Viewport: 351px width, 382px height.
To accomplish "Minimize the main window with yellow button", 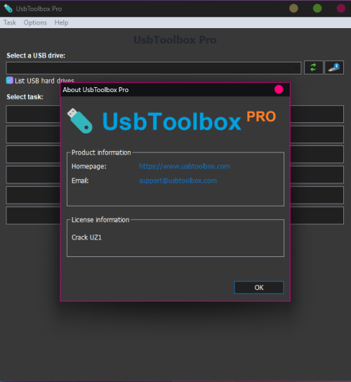I will click(x=293, y=8).
